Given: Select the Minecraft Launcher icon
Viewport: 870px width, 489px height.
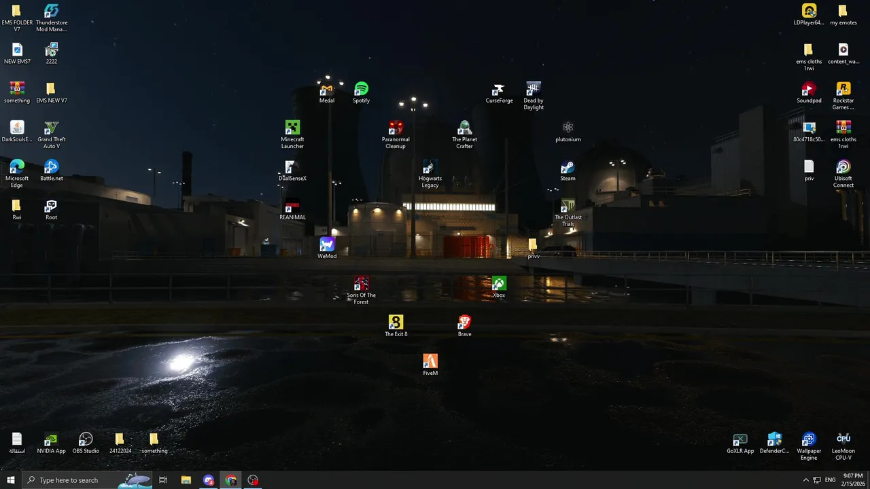Looking at the screenshot, I should click(292, 135).
